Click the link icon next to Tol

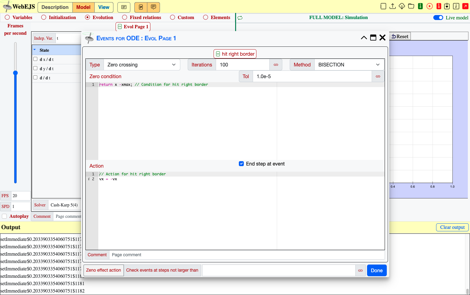[378, 77]
